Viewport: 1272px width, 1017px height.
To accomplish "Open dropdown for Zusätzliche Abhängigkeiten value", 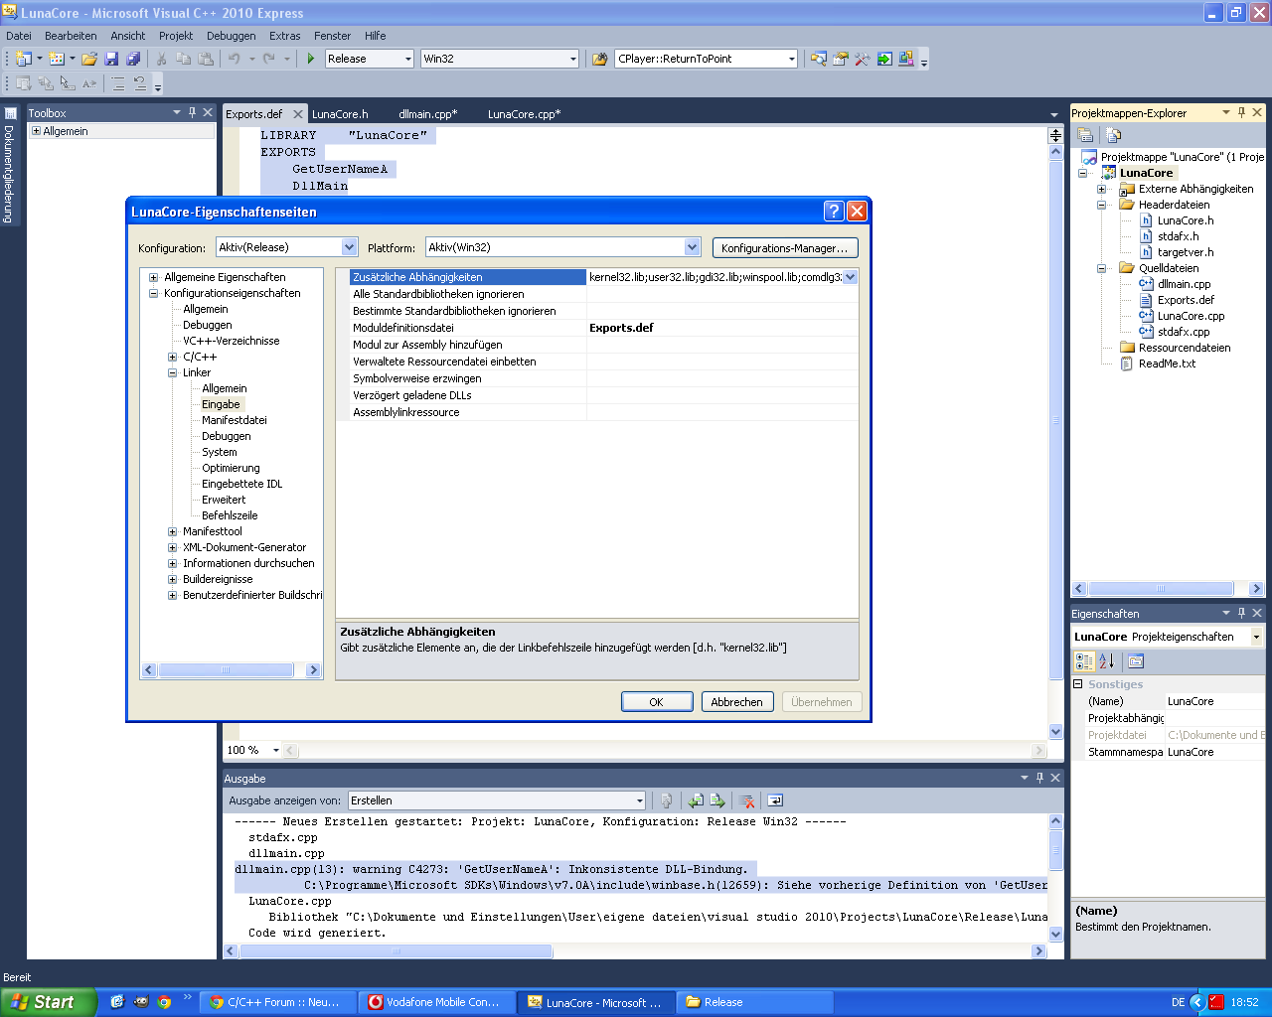I will 850,277.
